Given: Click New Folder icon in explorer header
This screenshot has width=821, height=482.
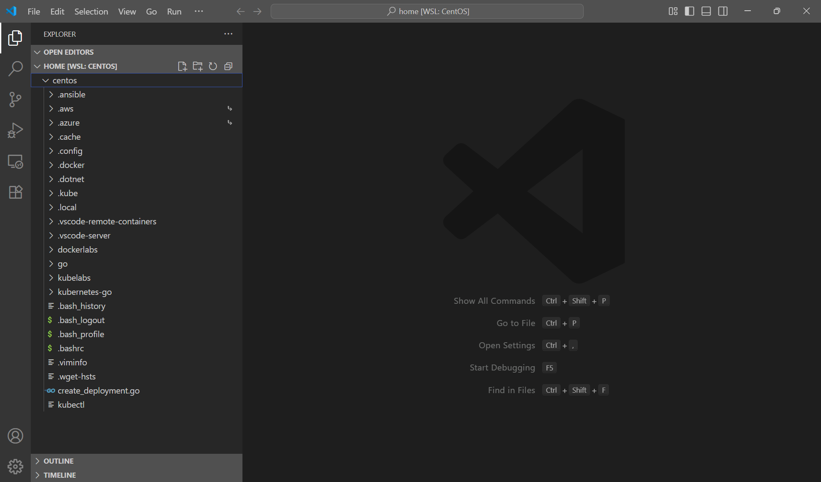Looking at the screenshot, I should click(198, 66).
